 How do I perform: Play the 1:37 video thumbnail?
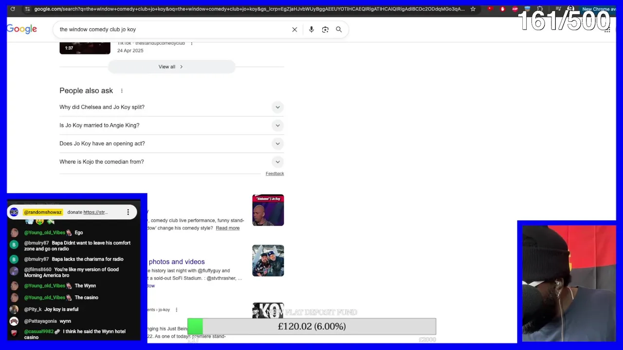(85, 48)
